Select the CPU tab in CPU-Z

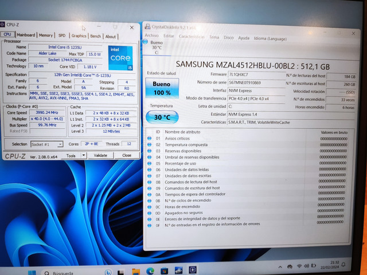tap(7, 34)
